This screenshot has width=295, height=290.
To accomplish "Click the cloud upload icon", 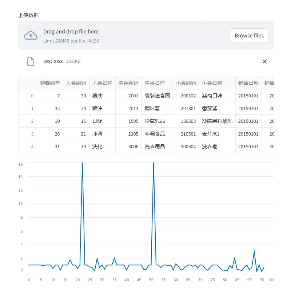I will [x=31, y=35].
